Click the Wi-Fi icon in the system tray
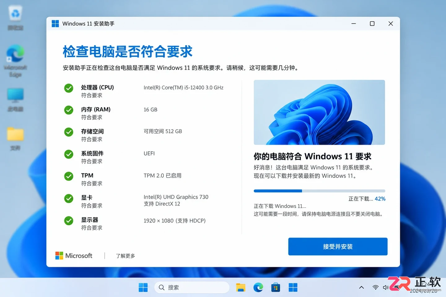This screenshot has height=297, width=446. coord(375,287)
